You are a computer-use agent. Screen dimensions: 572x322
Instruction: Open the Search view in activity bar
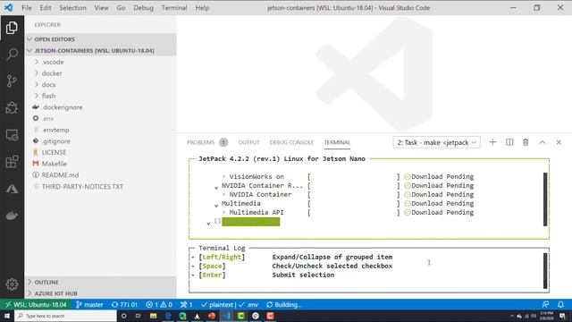(x=12, y=55)
